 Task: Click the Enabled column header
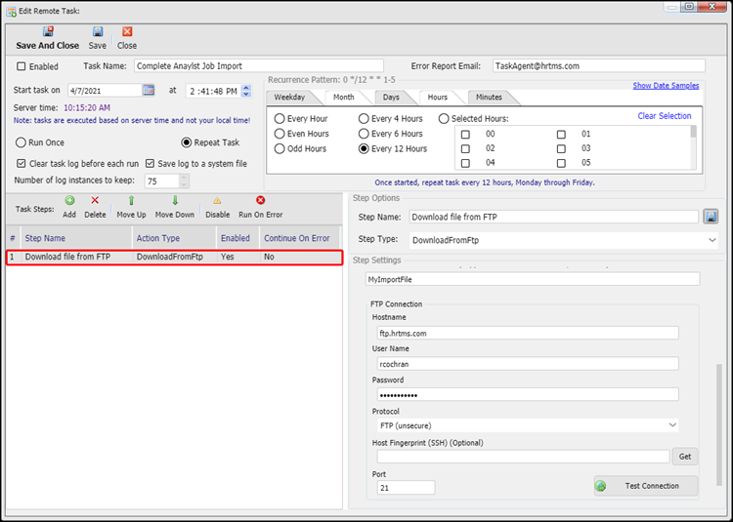(x=237, y=238)
